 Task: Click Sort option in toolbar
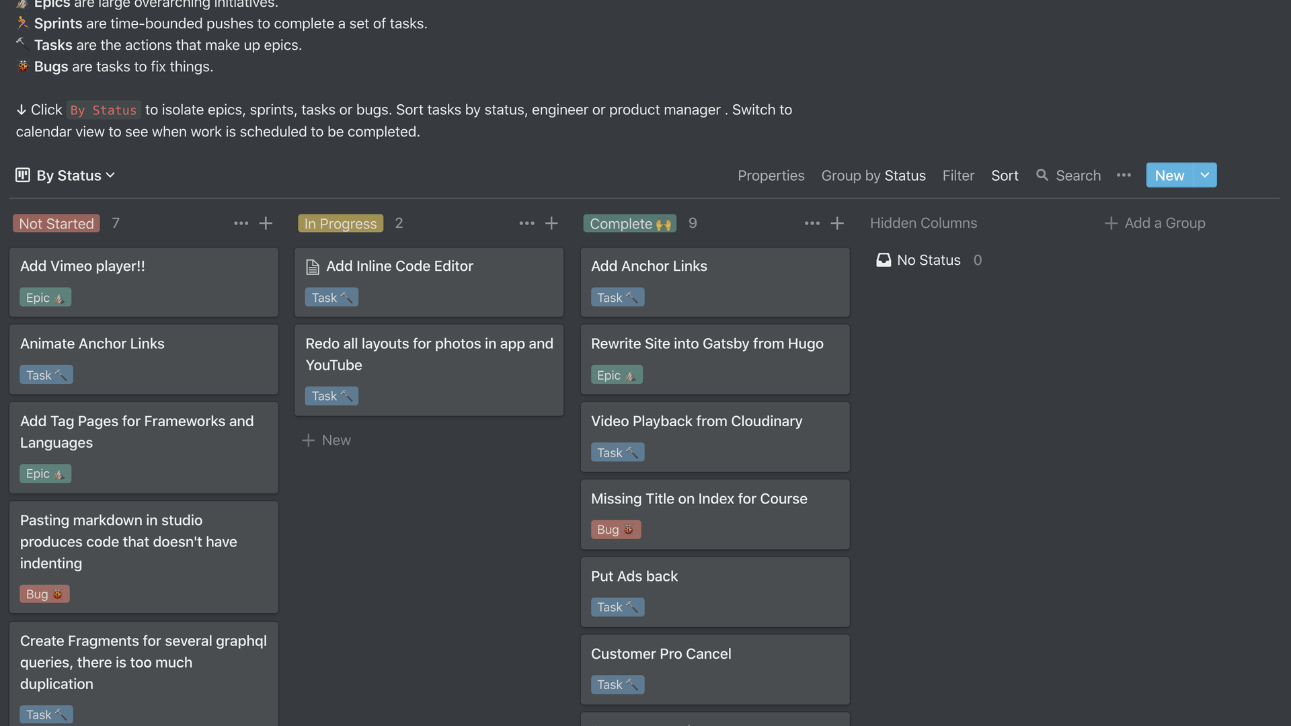tap(1004, 175)
